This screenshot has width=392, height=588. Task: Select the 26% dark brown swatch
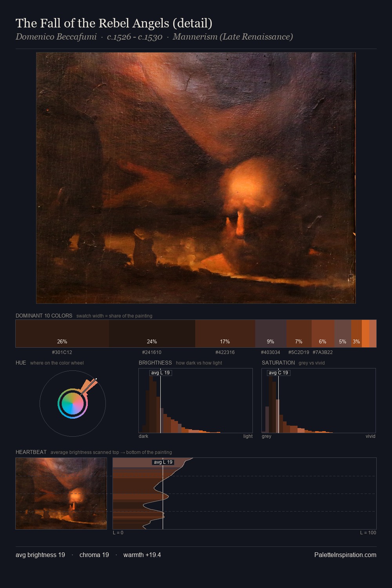pos(62,334)
